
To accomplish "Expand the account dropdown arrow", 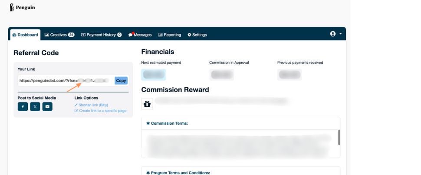I will 341,34.
